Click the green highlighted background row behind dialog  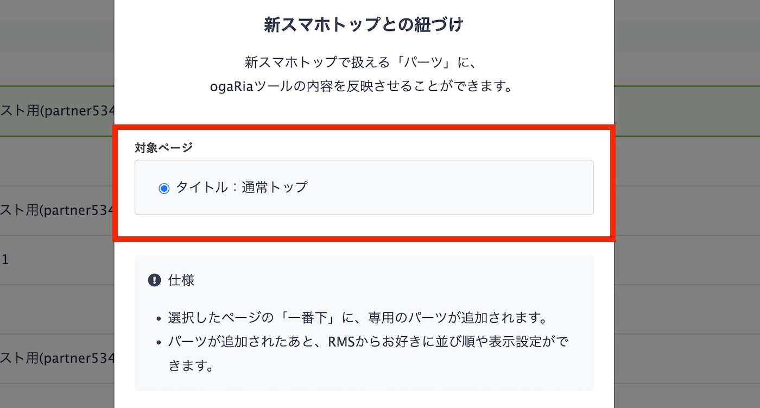point(57,111)
